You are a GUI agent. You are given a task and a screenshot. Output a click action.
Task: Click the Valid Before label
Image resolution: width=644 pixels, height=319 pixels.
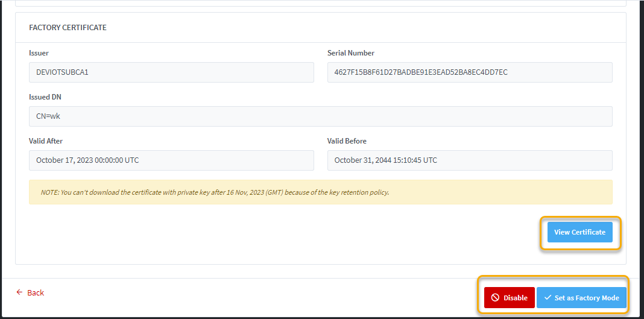[x=347, y=141]
